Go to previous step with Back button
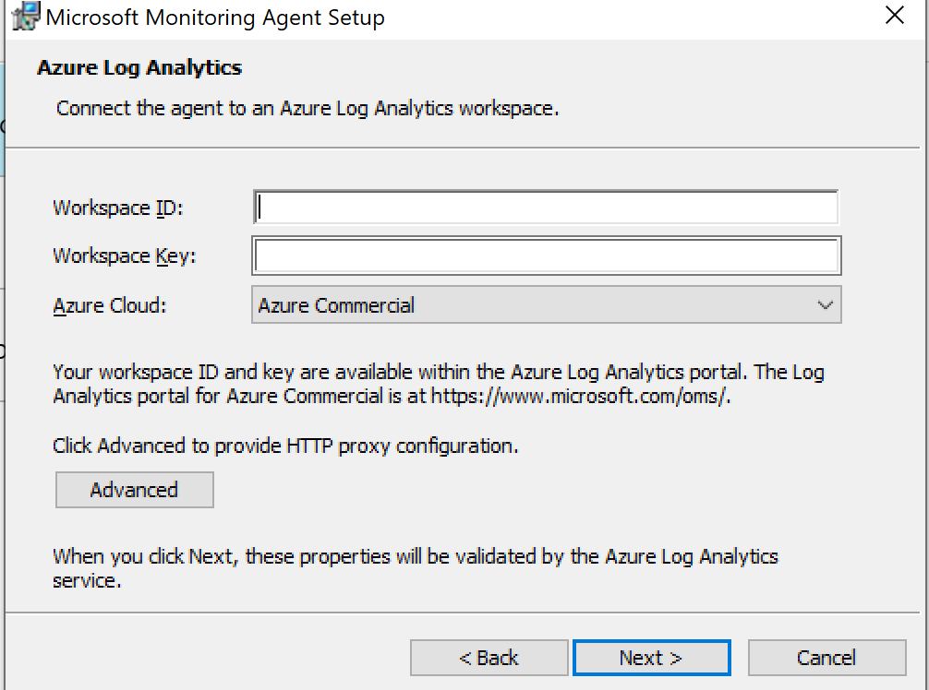Viewport: 929px width, 690px height. click(489, 658)
